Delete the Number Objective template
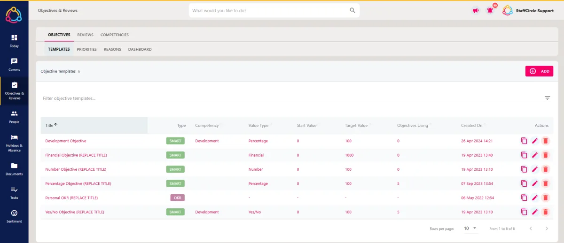The height and width of the screenshot is (243, 564). click(x=545, y=169)
